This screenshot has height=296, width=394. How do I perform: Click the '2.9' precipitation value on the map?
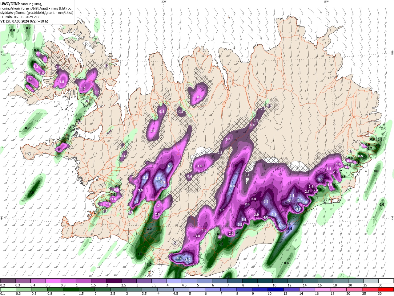[x=256, y=215]
